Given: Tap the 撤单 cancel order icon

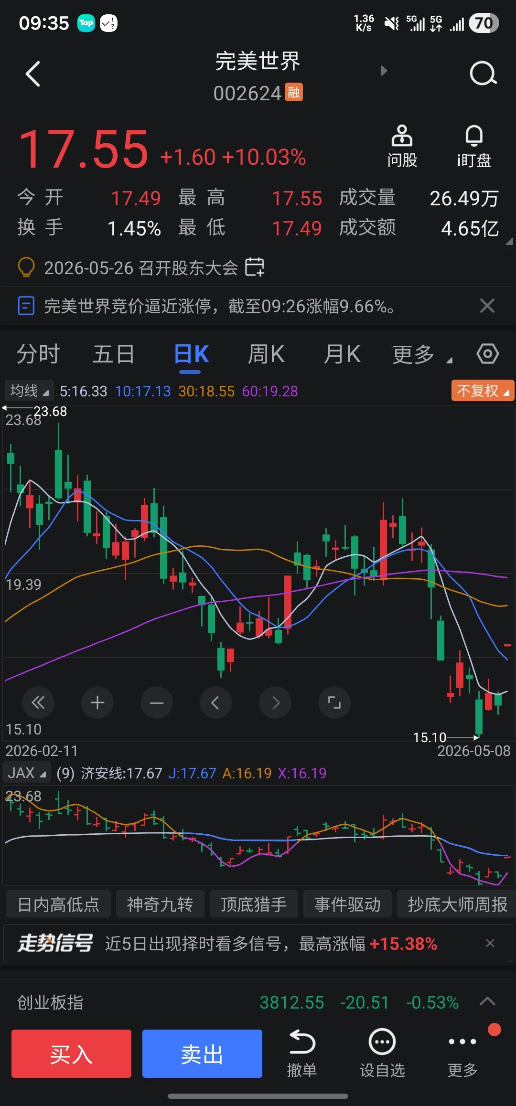Looking at the screenshot, I should [302, 1053].
